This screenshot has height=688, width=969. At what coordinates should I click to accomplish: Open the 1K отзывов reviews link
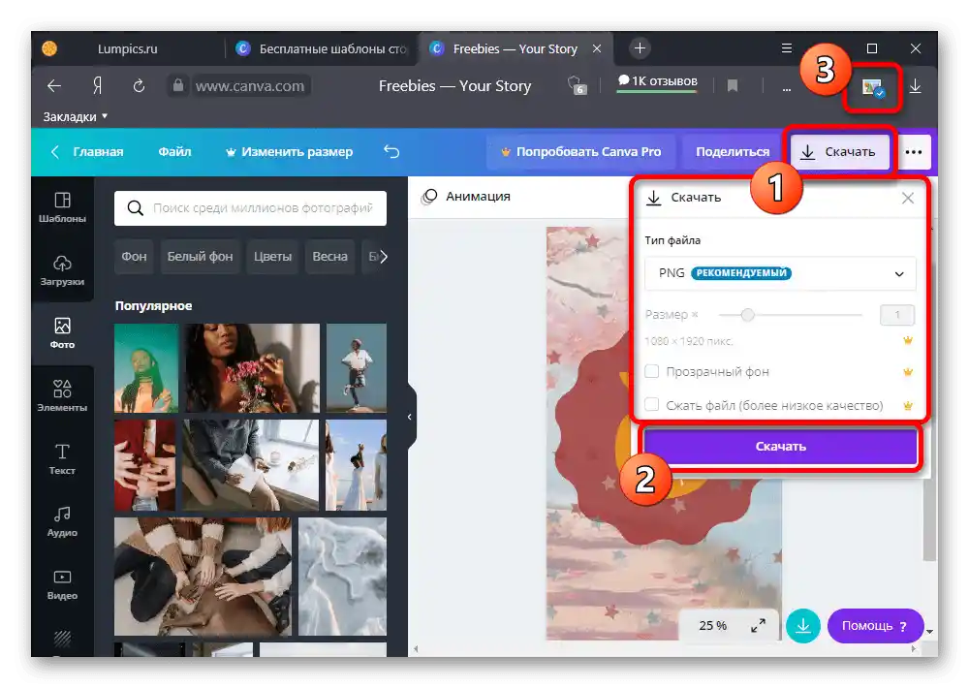click(x=658, y=81)
